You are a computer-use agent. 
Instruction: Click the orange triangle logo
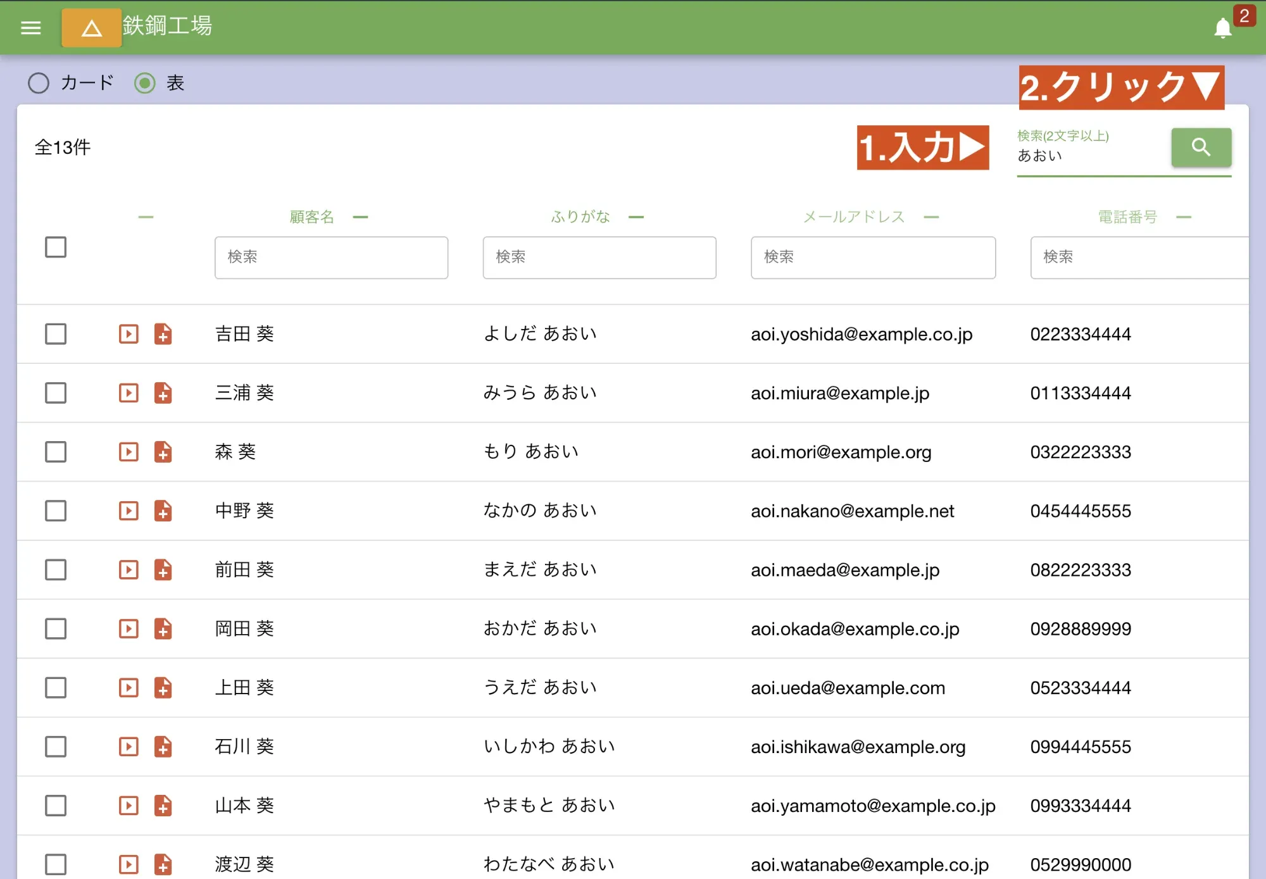click(x=92, y=28)
